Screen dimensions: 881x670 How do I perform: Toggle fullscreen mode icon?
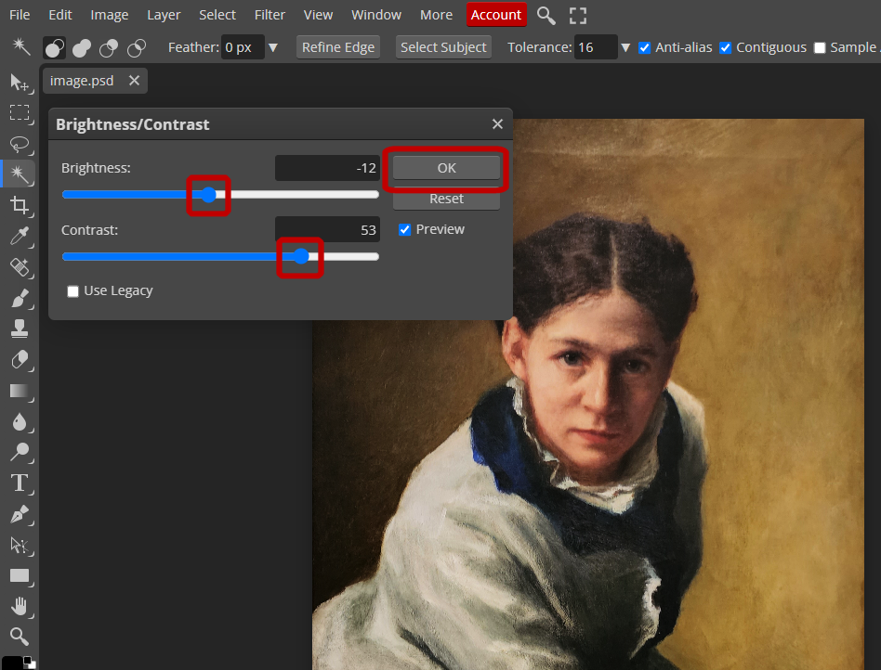[578, 15]
